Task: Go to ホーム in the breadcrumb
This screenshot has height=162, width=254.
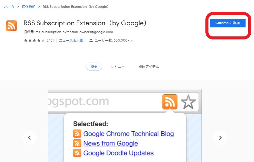Action: click(9, 6)
